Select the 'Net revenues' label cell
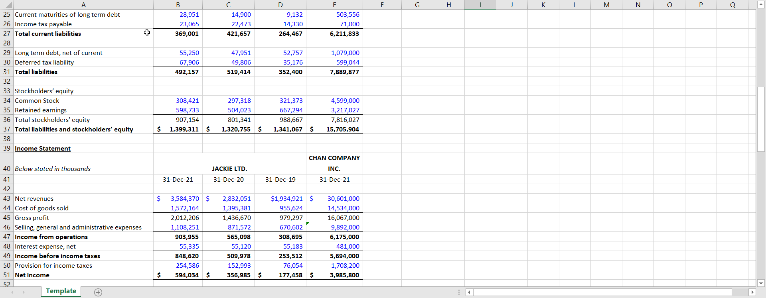The width and height of the screenshot is (766, 298). (83, 198)
